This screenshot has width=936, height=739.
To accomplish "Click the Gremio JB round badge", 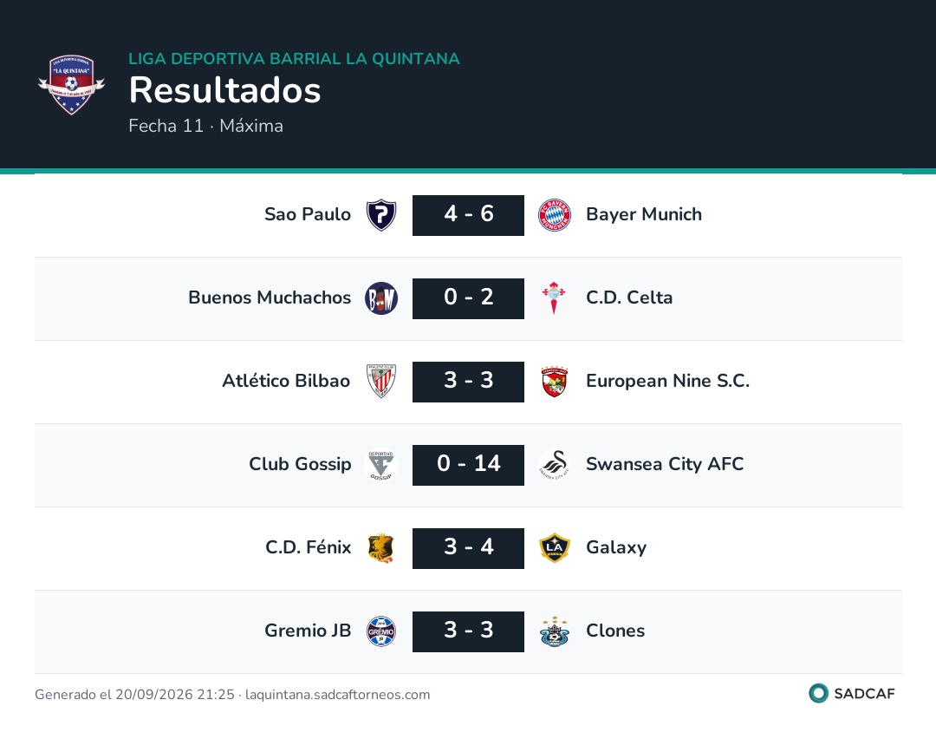I will pos(380,631).
